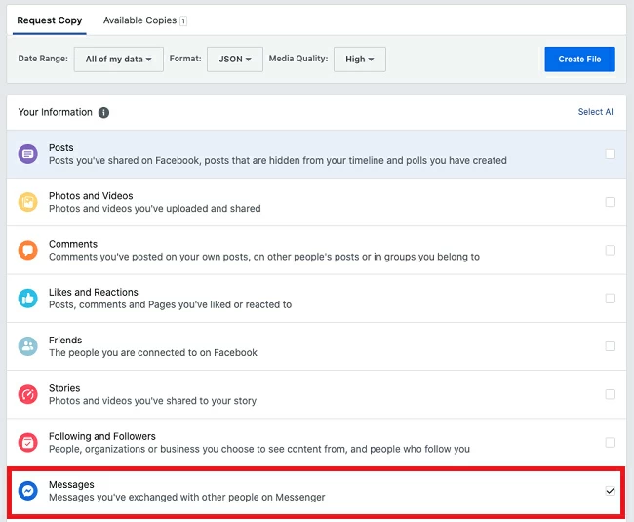Click 'Photos and videos you've uploaded and shared'

click(x=155, y=209)
